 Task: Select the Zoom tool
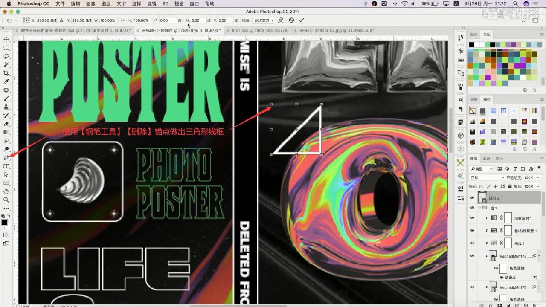6,200
